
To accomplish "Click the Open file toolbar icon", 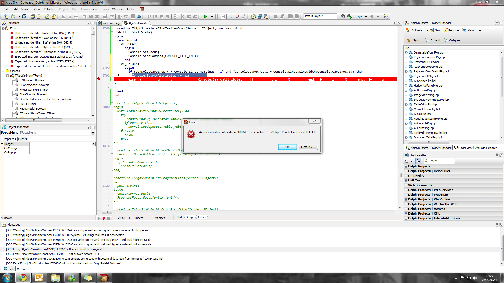I will coord(13,17).
